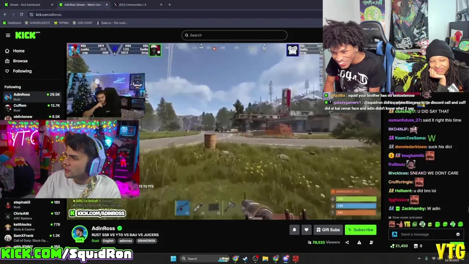Open the Kick hamburger menu
Viewport: 469px width, 264px height.
8,35
